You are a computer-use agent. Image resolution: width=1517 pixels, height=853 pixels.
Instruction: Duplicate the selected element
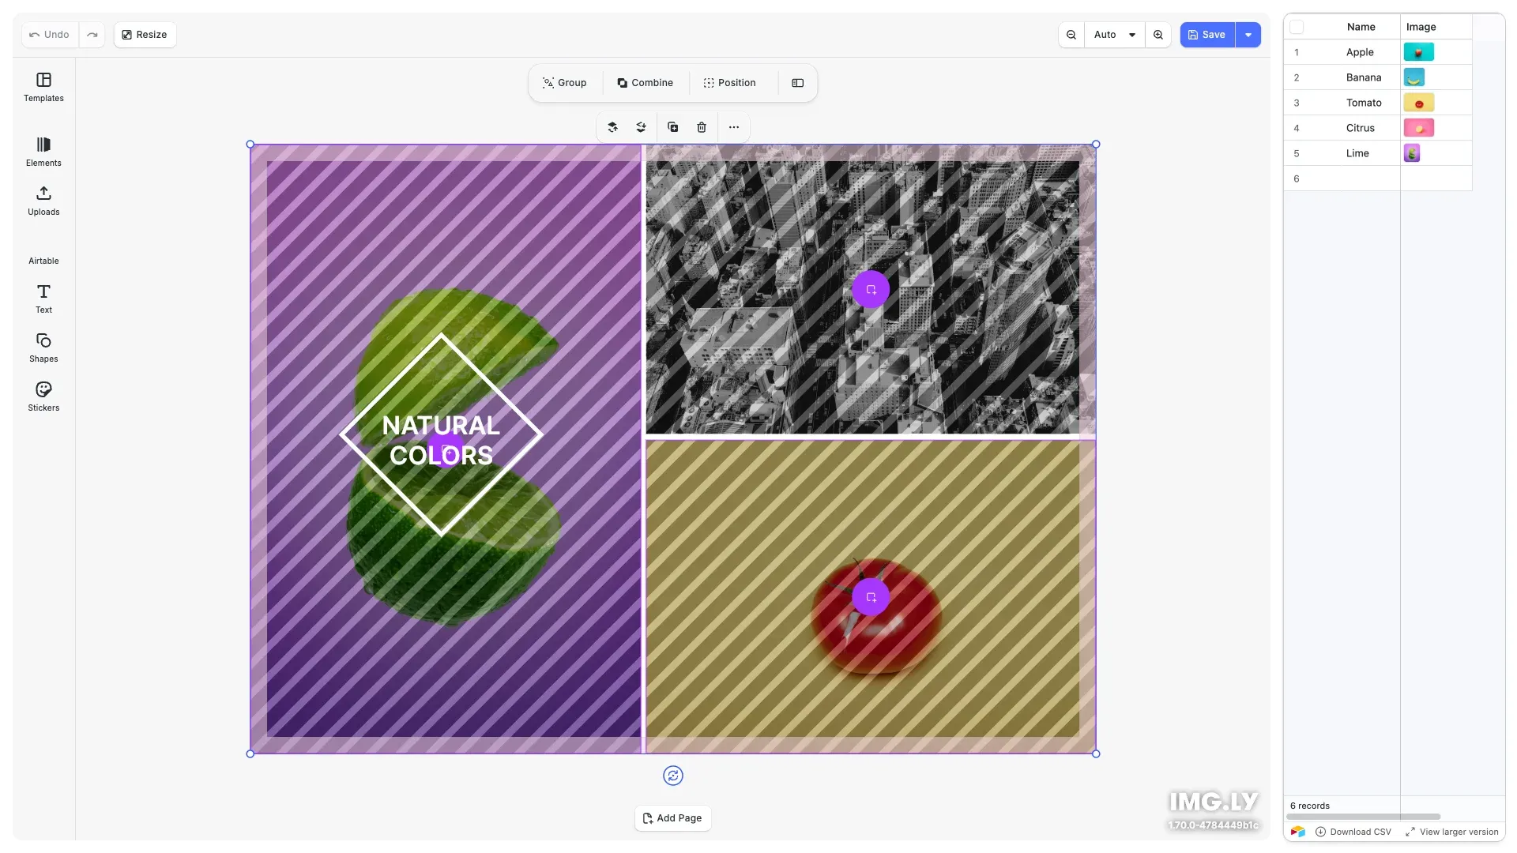672,127
